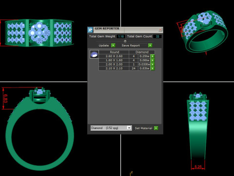Click the green Set Material arrow button
The height and width of the screenshot is (176, 234).
click(x=156, y=128)
